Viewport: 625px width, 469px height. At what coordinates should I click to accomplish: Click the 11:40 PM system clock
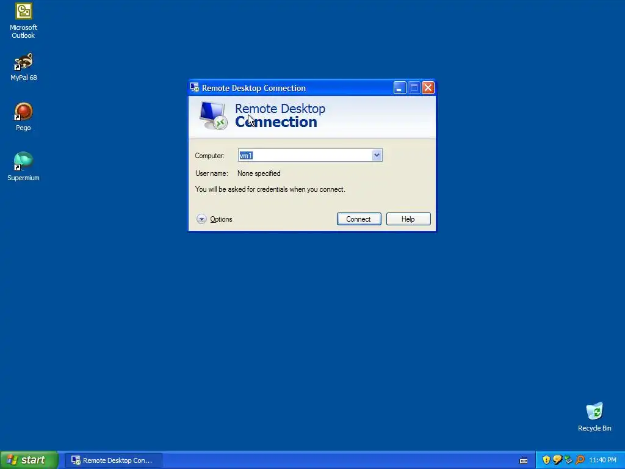pyautogui.click(x=602, y=460)
